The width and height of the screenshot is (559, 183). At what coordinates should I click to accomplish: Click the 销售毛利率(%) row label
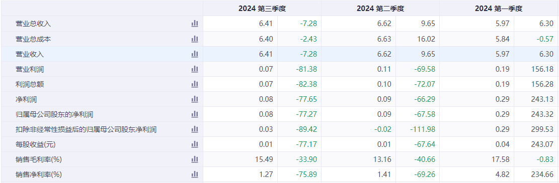39,159
